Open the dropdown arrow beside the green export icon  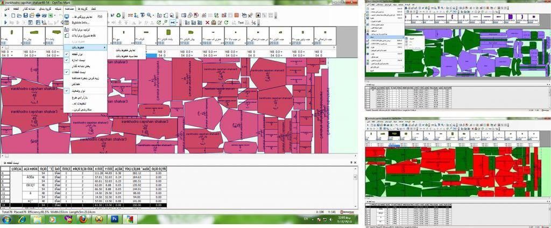click(55, 16)
